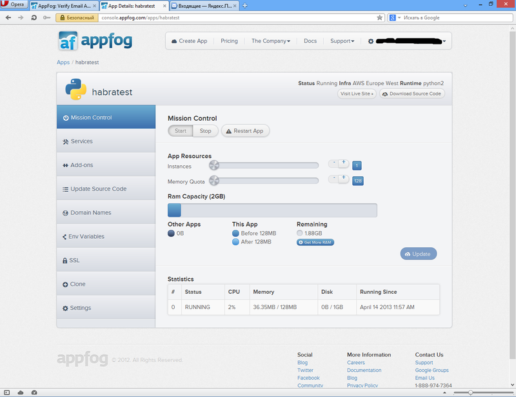The height and width of the screenshot is (397, 516).
Task: Open the tab list dropdown arrow
Action: click(465, 6)
